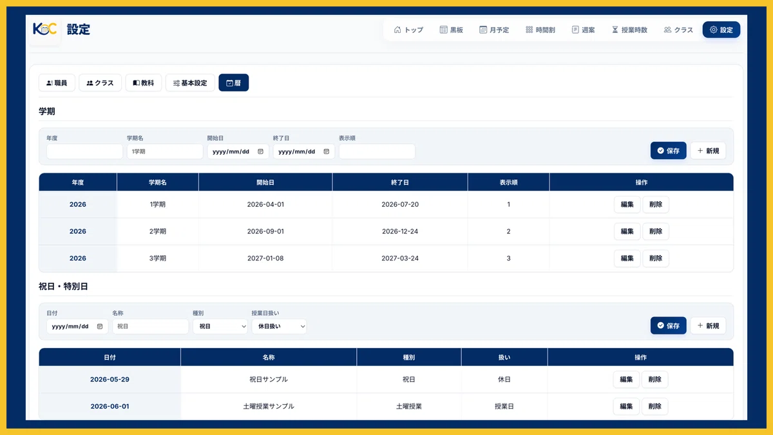Edit the 1学期 row
The height and width of the screenshot is (435, 773).
[627, 204]
